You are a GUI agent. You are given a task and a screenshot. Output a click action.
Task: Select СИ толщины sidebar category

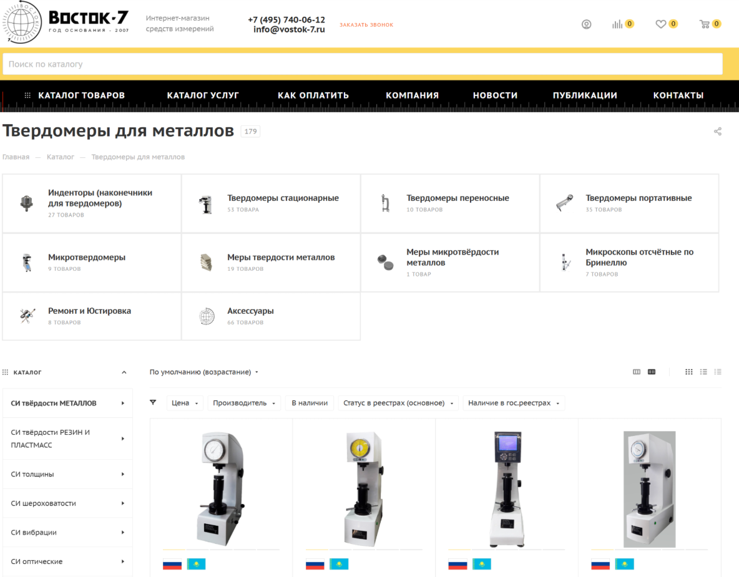coord(67,474)
